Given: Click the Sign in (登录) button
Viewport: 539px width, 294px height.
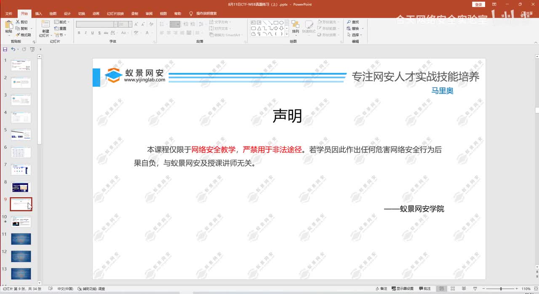Looking at the screenshot, I should click(478, 4).
